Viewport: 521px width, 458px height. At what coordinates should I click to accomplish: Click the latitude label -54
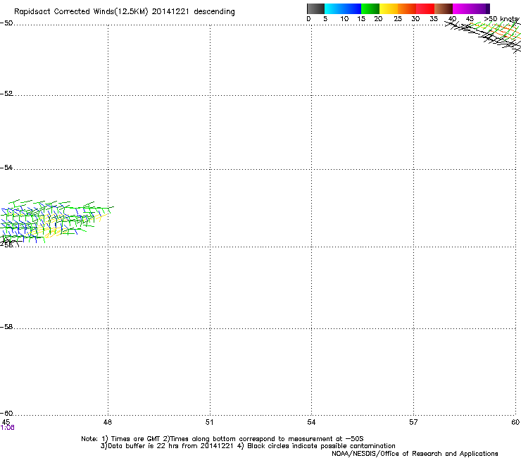pyautogui.click(x=6, y=167)
